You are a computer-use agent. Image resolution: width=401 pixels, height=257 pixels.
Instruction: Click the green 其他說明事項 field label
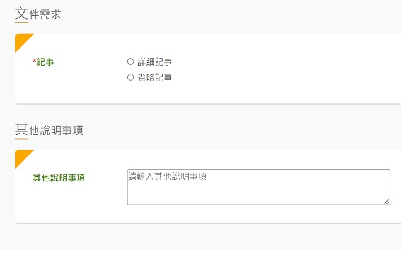pyautogui.click(x=59, y=178)
